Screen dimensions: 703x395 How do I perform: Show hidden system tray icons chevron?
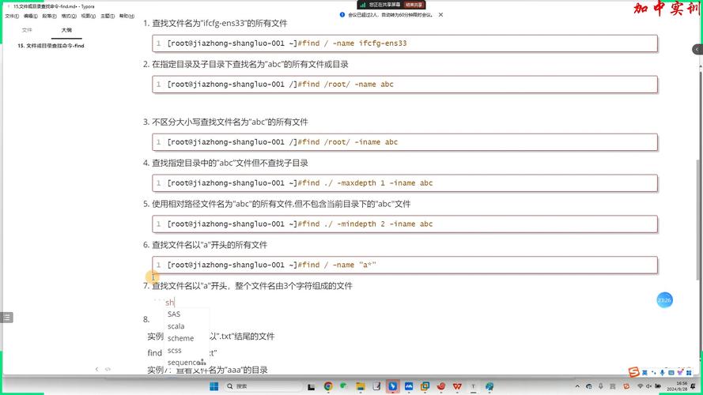click(577, 386)
